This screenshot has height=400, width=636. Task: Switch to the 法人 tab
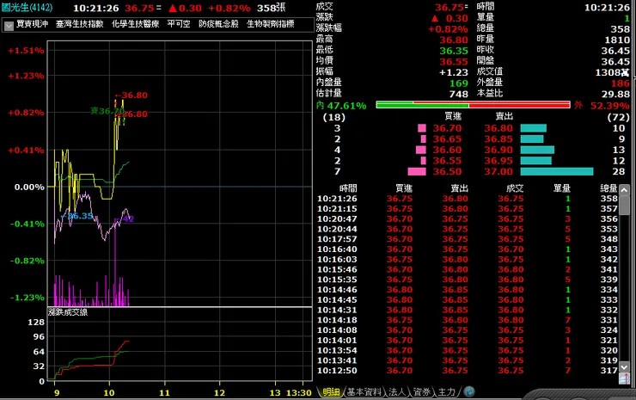coord(397,392)
